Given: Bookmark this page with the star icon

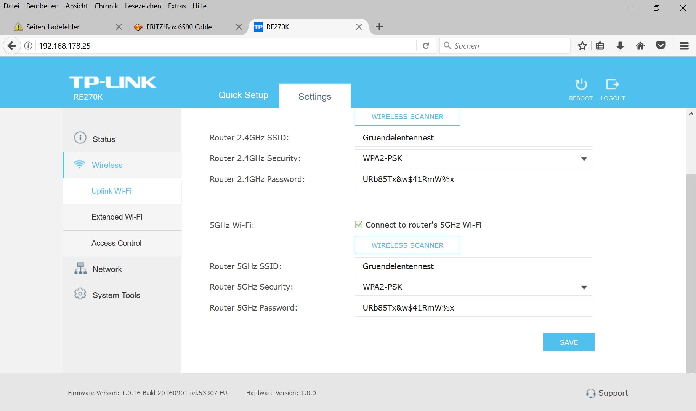Looking at the screenshot, I should pos(582,46).
